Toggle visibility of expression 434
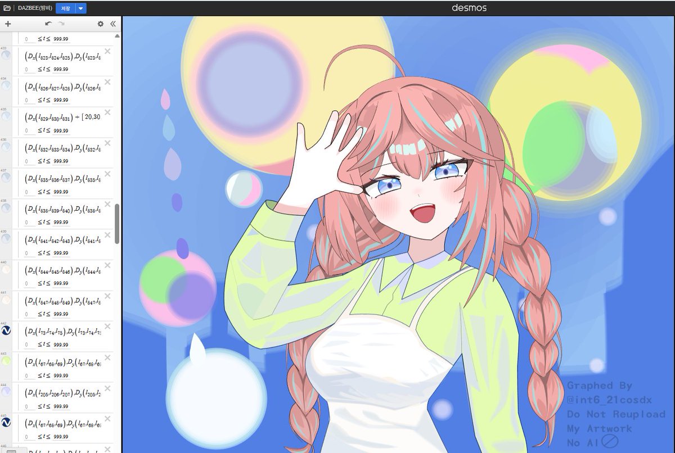This screenshot has height=453, width=675. click(x=6, y=85)
